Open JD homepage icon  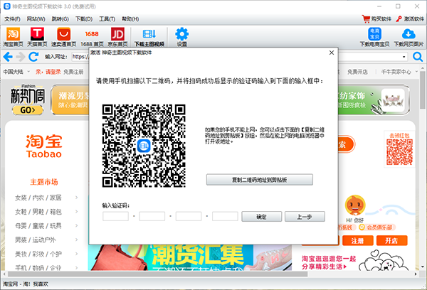tap(118, 36)
